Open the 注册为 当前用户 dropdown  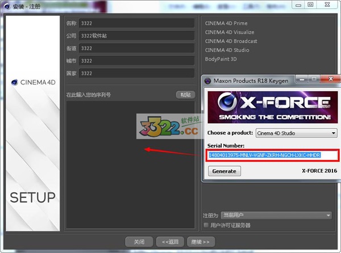(x=276, y=215)
